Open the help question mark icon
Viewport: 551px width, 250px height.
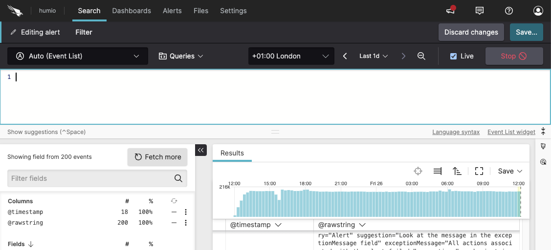(x=509, y=11)
